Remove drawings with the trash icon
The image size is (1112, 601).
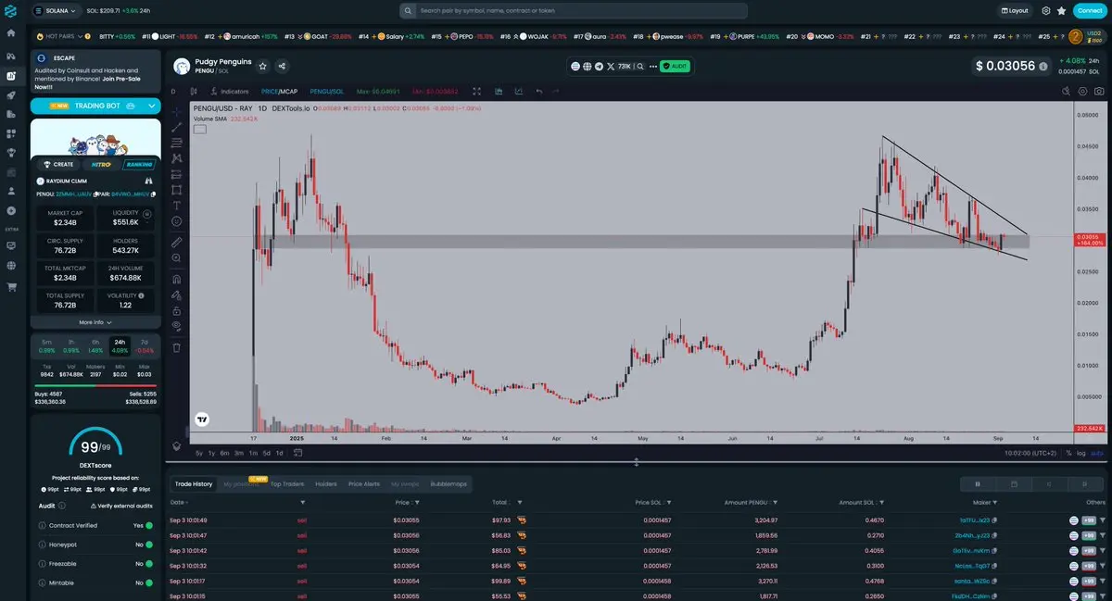point(177,347)
